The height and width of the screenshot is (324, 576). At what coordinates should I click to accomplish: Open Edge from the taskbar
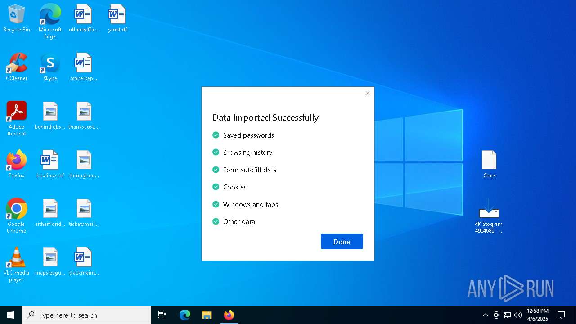(185, 315)
